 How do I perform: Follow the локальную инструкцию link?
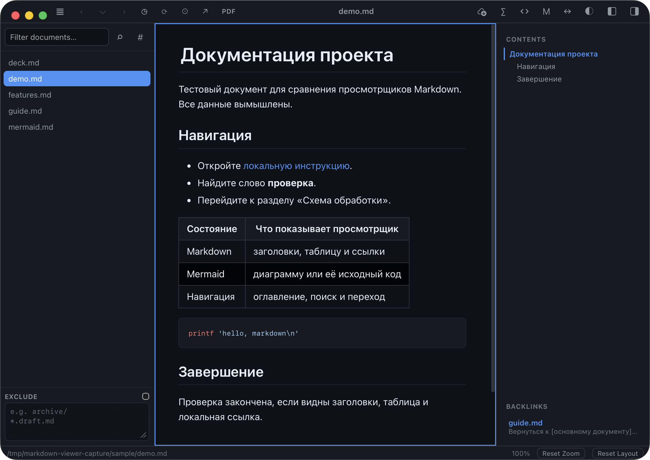click(x=296, y=166)
